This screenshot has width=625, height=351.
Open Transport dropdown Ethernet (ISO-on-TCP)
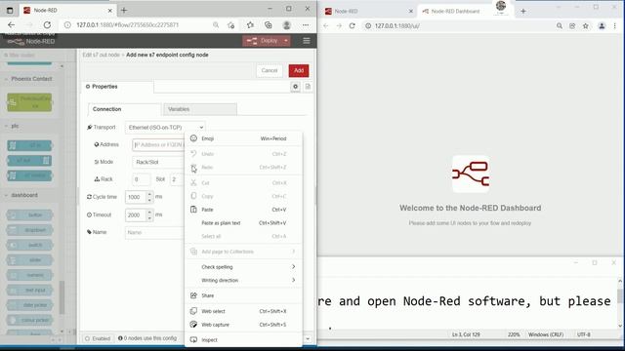tap(165, 128)
